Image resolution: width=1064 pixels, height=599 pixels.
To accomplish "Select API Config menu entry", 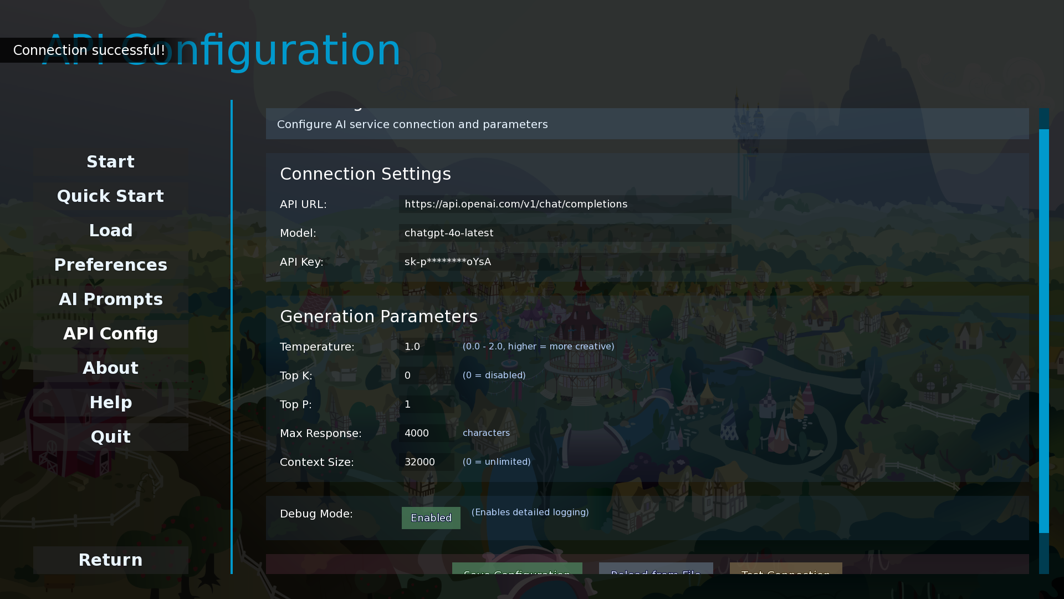I will (110, 334).
